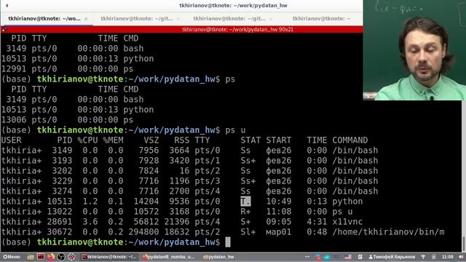Click PID 12991 in first ps output
466x262 pixels.
[14, 69]
